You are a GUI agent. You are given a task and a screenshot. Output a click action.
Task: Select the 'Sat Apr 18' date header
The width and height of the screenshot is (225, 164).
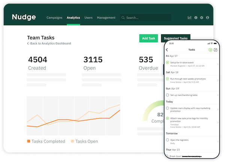click(x=172, y=72)
